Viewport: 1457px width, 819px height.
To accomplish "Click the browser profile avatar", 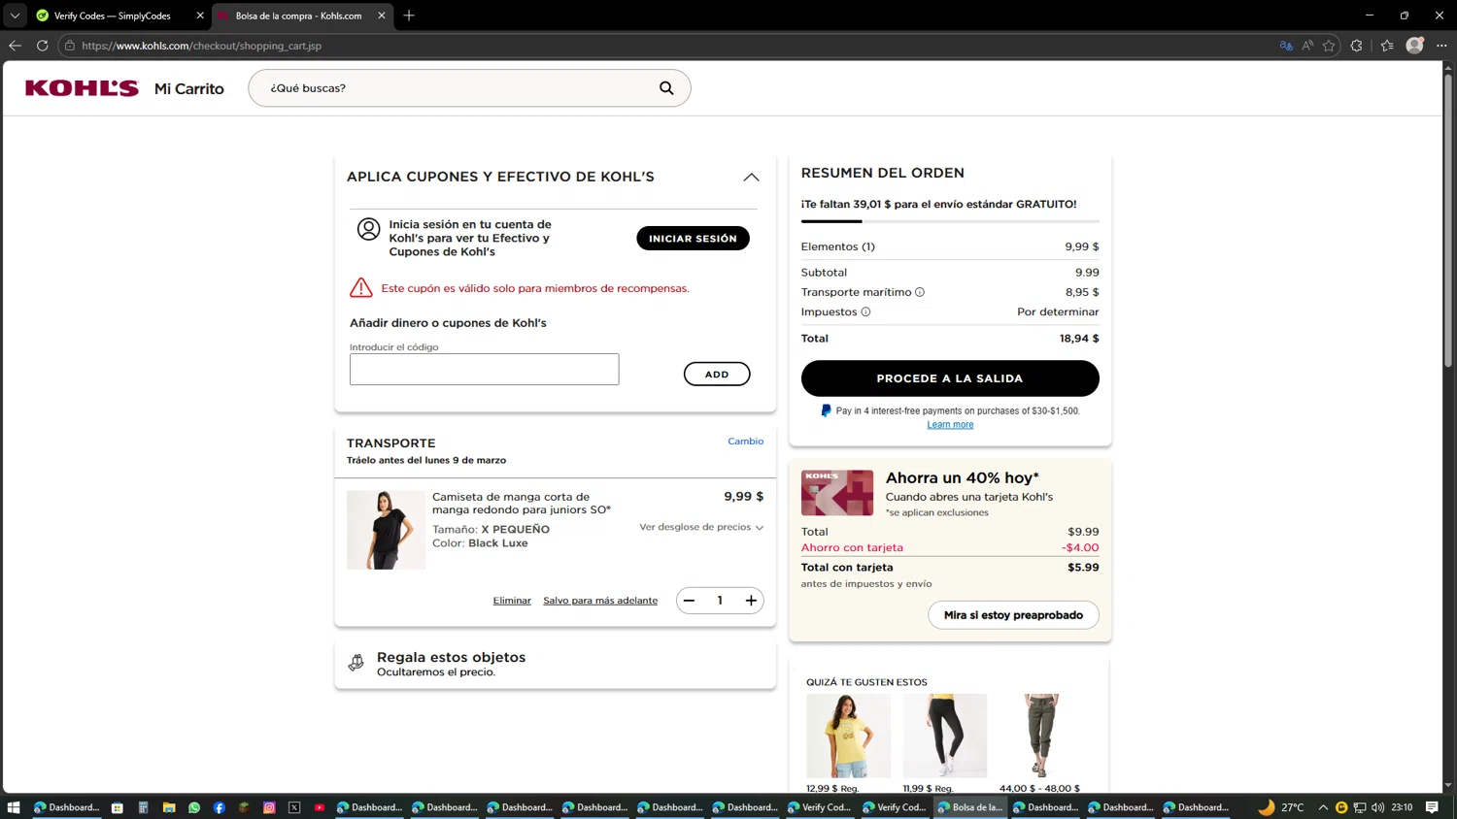I will click(1415, 46).
